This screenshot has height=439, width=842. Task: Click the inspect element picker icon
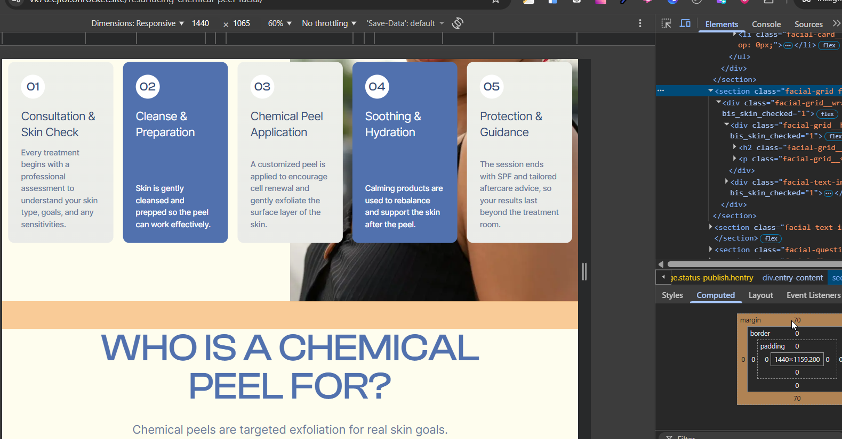(666, 23)
